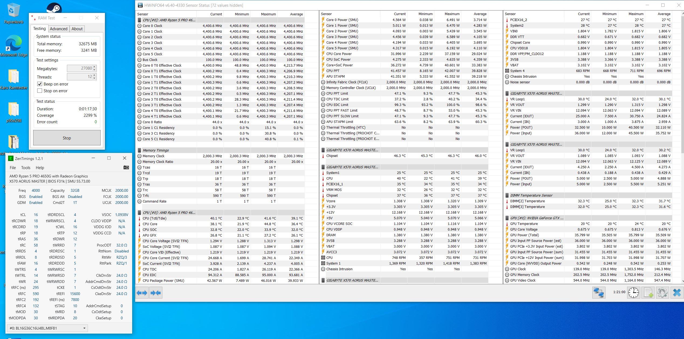Enable Stop on error checkbox

(x=40, y=91)
